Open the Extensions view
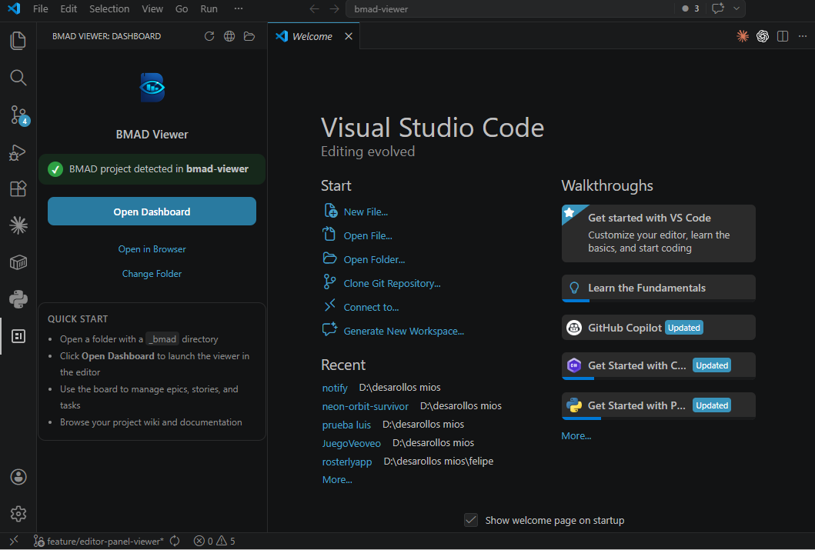 pyautogui.click(x=18, y=188)
